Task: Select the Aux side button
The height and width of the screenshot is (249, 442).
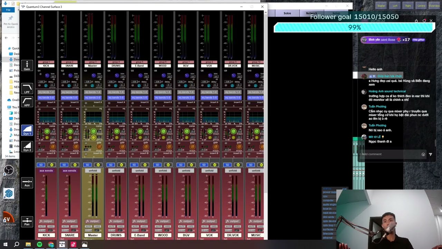Action: tap(27, 183)
